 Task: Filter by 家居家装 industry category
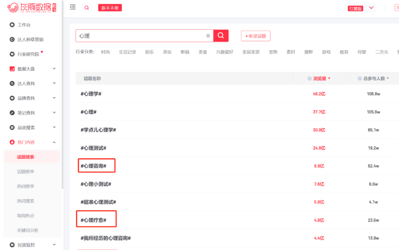pos(251,52)
